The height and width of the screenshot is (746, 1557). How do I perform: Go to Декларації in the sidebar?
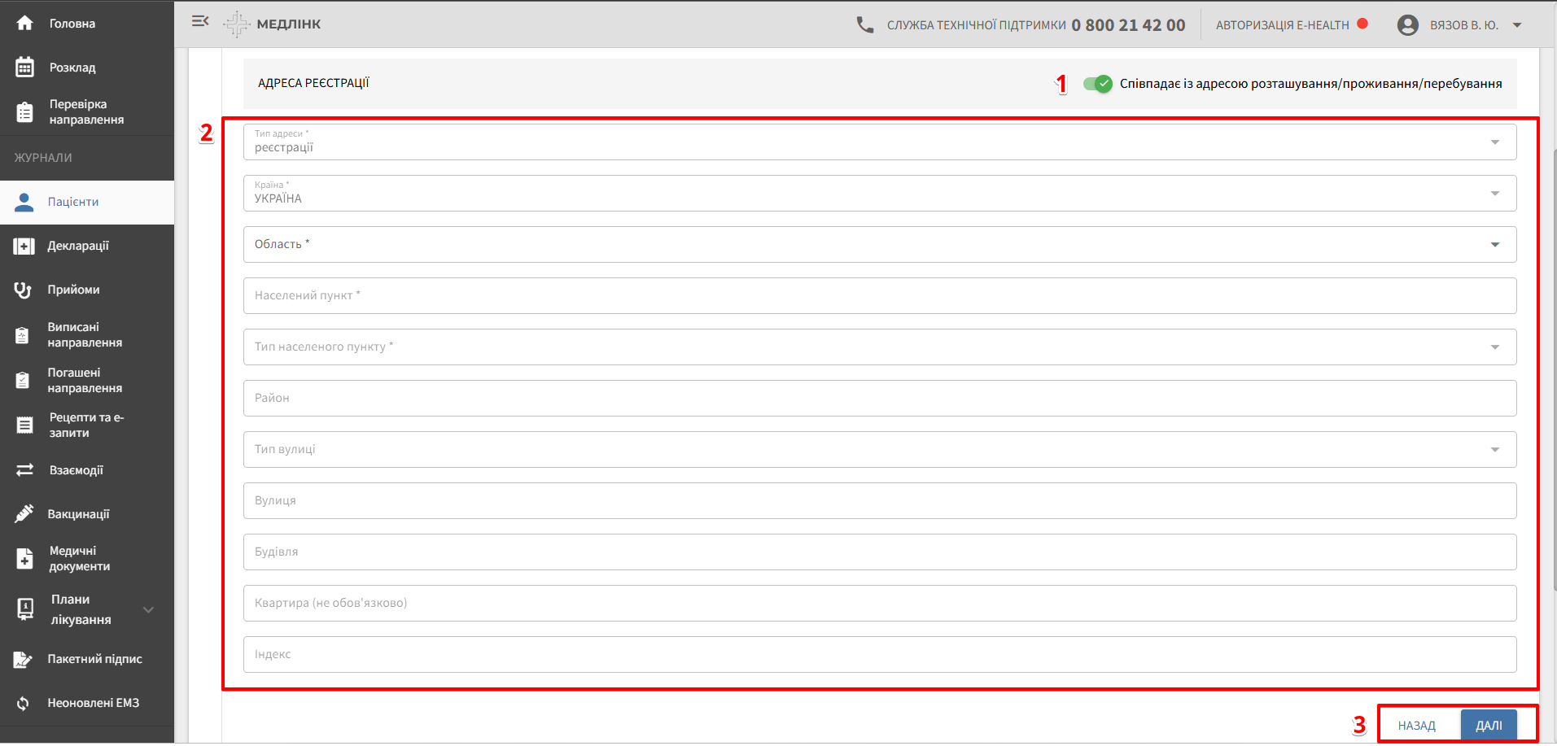(x=78, y=246)
